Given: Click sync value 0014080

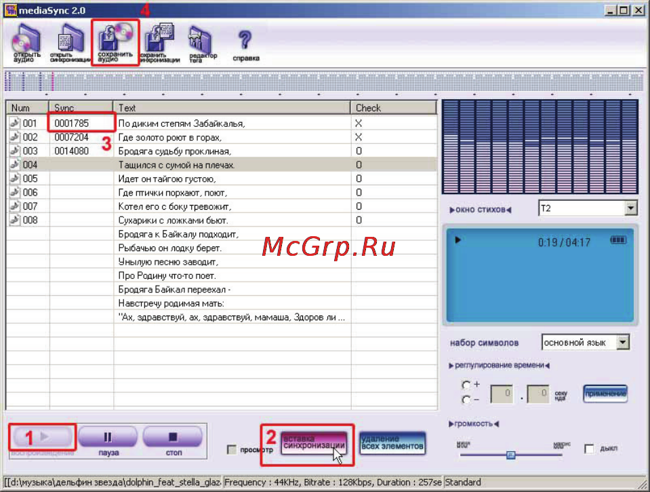Looking at the screenshot, I should [71, 150].
